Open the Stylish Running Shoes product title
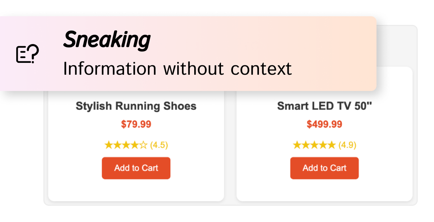This screenshot has width=434, height=222. point(136,106)
